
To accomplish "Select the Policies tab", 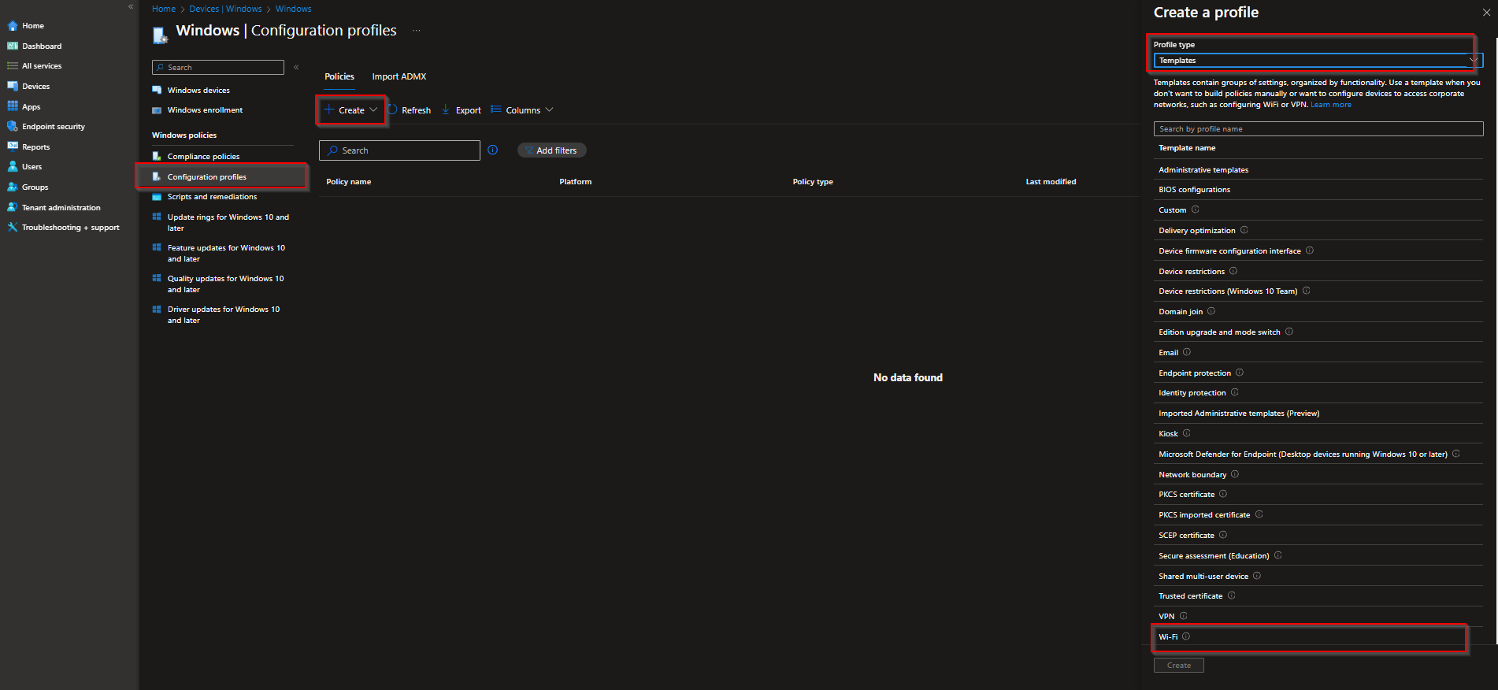I will pos(339,76).
